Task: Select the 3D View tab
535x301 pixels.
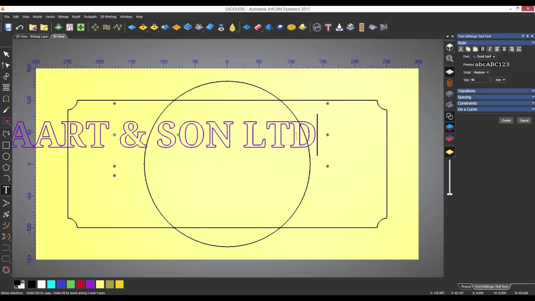Action: (x=59, y=36)
